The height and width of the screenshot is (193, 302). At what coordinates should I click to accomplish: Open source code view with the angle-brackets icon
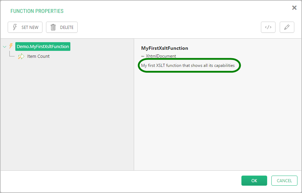[268, 27]
